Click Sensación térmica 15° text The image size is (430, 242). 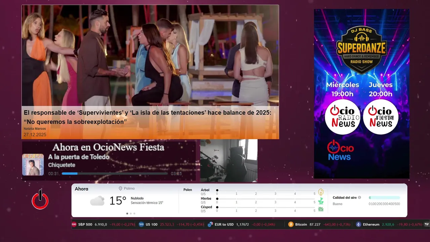[147, 203]
